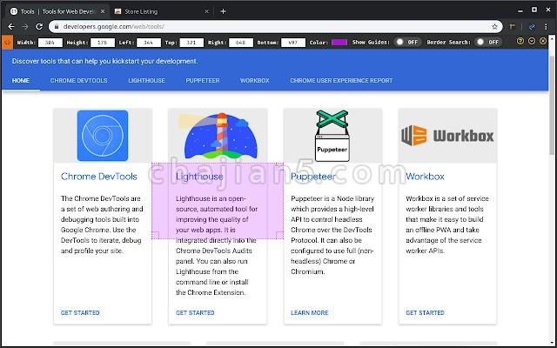This screenshot has width=557, height=348.
Task: Open the purple Color swatch
Action: click(339, 43)
